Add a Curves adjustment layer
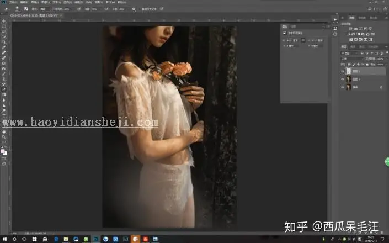Image resolution: width=389 pixels, height=243 pixels. (360, 29)
